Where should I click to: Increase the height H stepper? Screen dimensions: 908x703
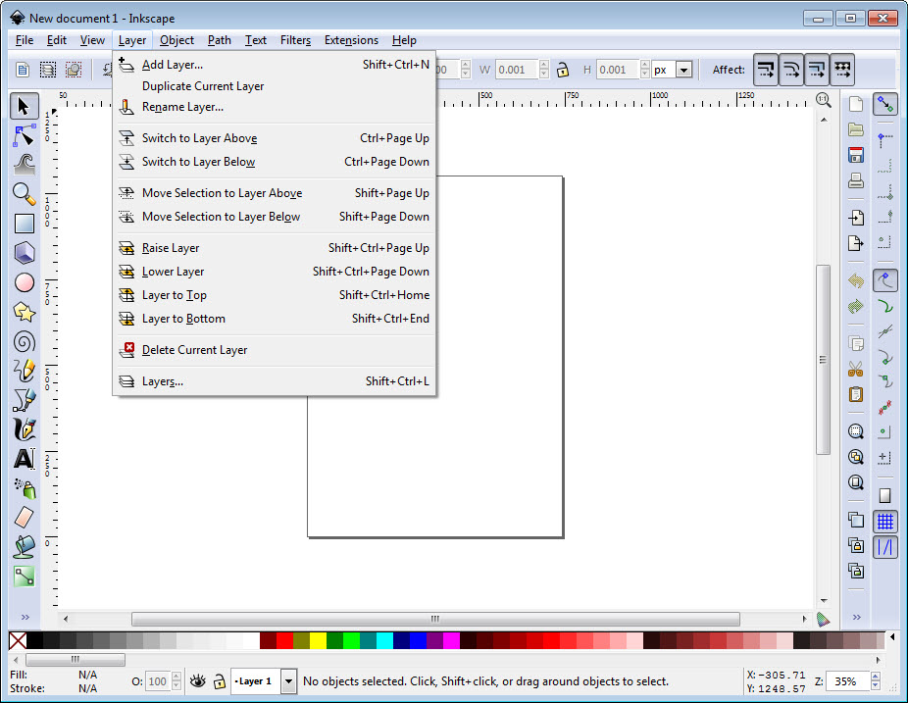tap(645, 65)
